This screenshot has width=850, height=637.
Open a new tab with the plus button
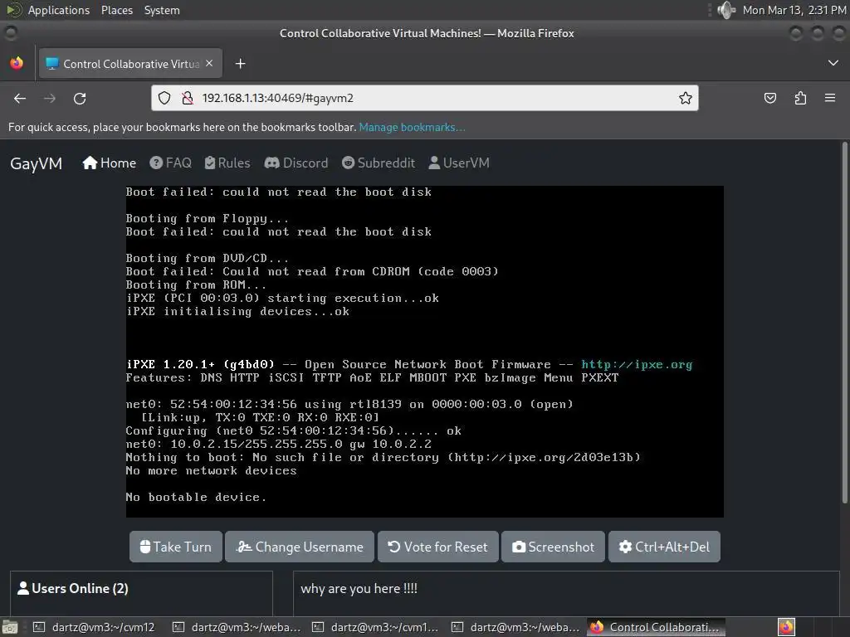pyautogui.click(x=240, y=64)
